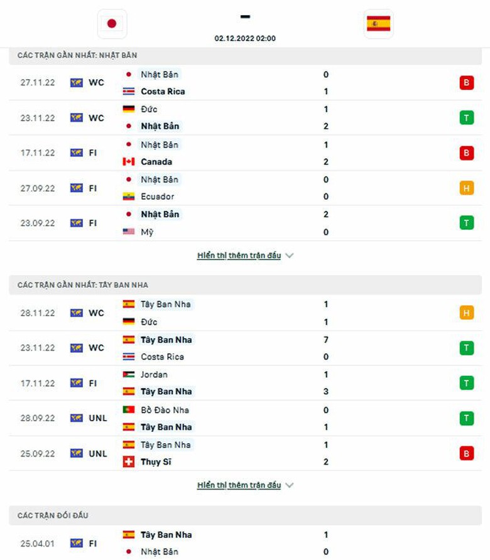Viewport: 490px width, 560px height.
Task: Expand more Japan matches with the chevron
Action: (289, 256)
